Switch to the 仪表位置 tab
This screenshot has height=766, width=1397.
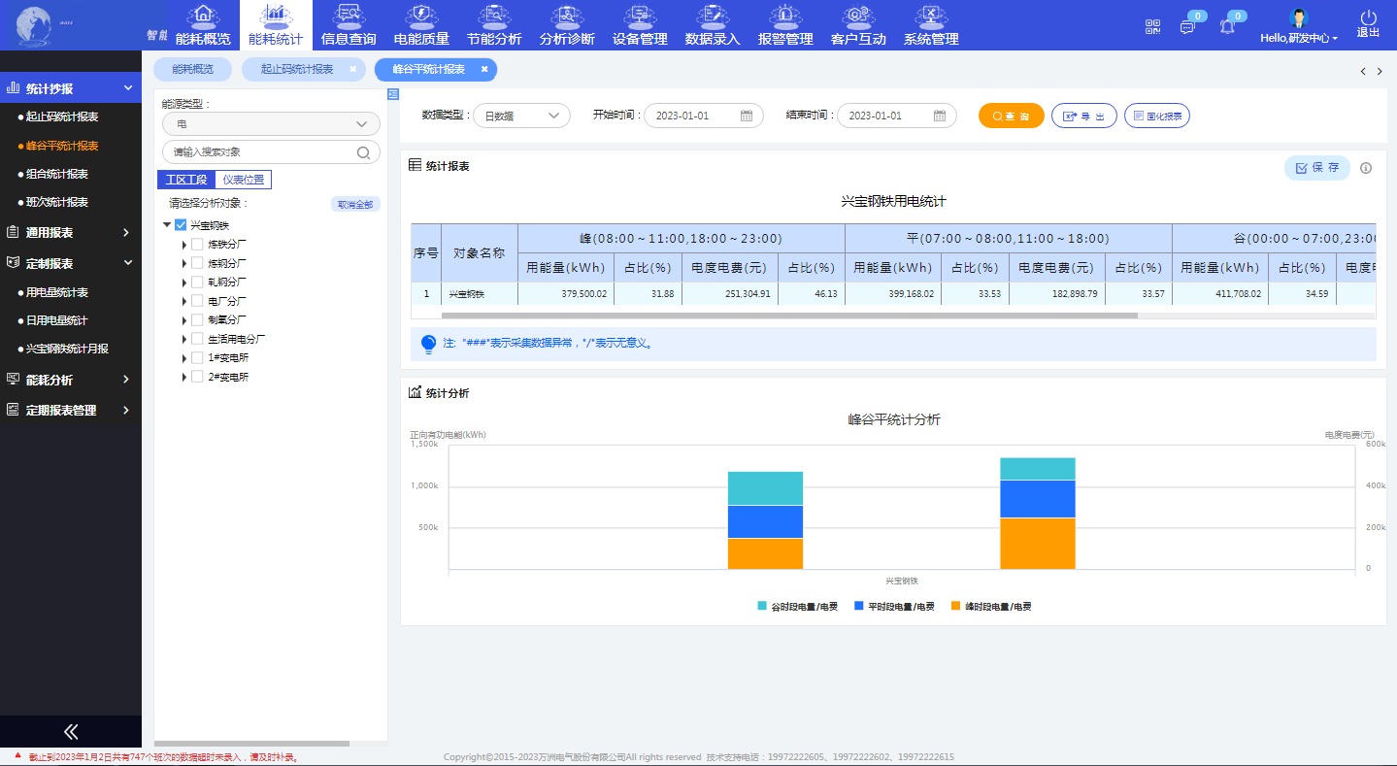243,180
